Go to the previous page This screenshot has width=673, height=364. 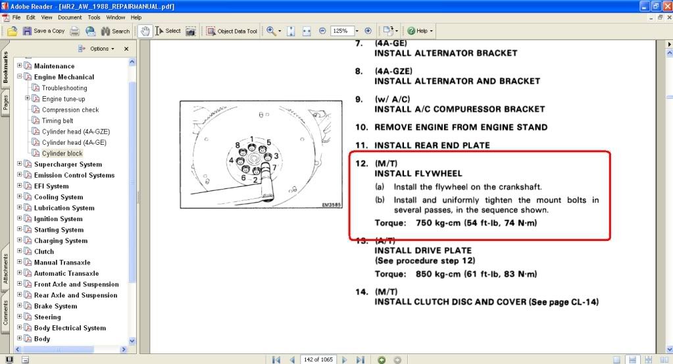[292, 359]
